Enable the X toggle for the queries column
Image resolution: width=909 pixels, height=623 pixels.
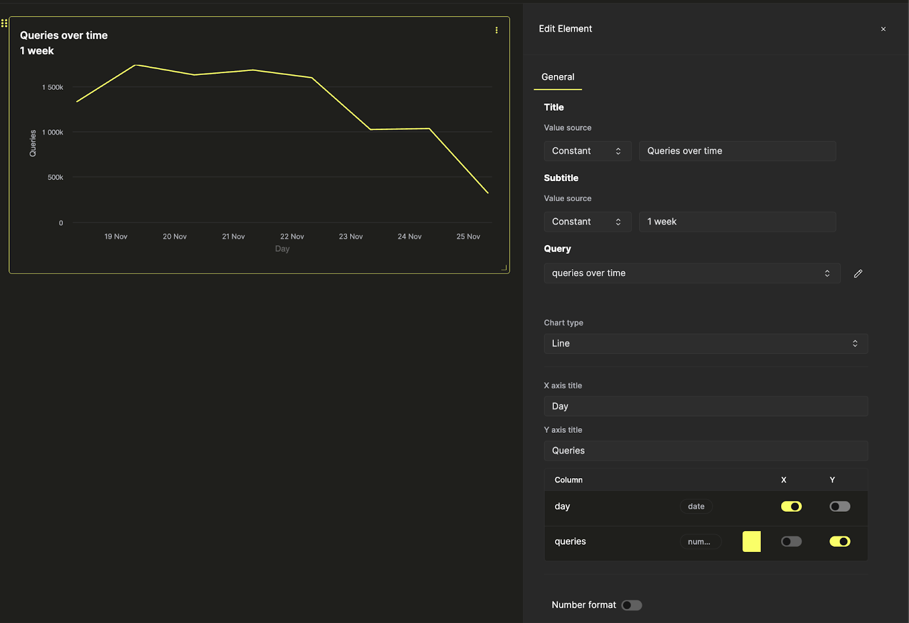(x=791, y=541)
